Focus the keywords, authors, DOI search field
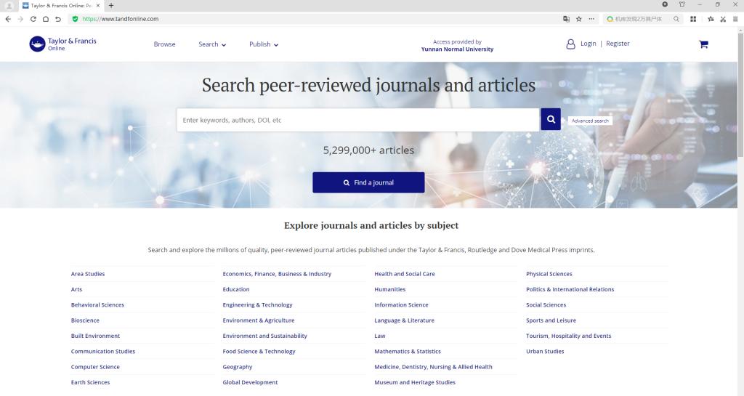This screenshot has width=744, height=396. (x=357, y=120)
